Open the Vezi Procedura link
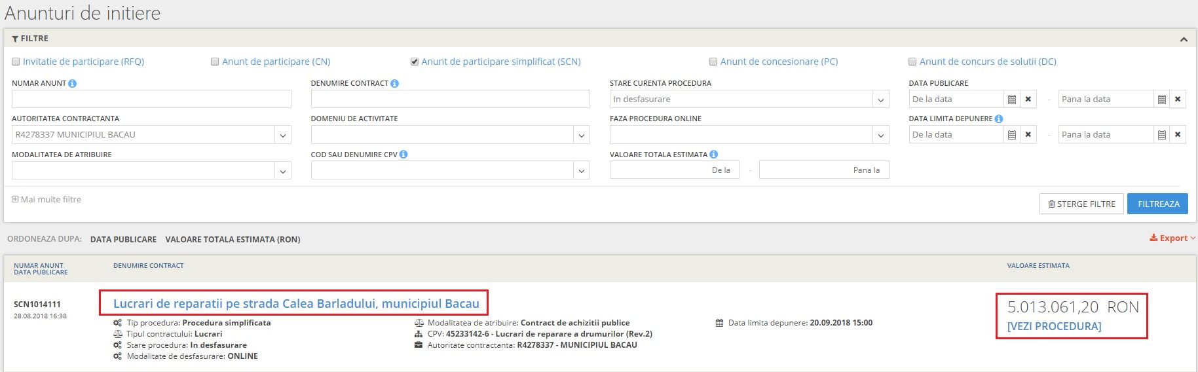Viewport: 1198px width, 372px height. coord(1054,326)
